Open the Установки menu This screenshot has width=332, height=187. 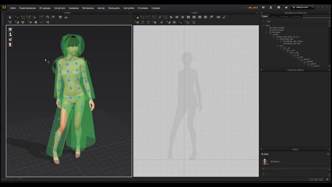(x=143, y=8)
